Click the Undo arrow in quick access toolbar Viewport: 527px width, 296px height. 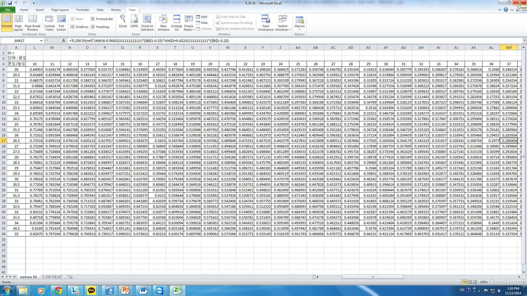pyautogui.click(x=16, y=3)
